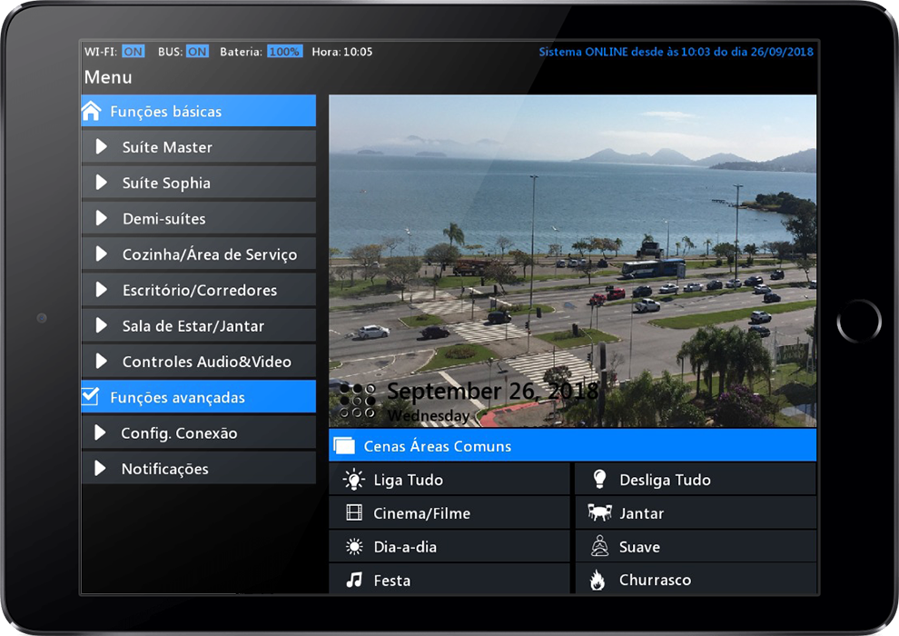Activate the Festa scene

tap(449, 580)
